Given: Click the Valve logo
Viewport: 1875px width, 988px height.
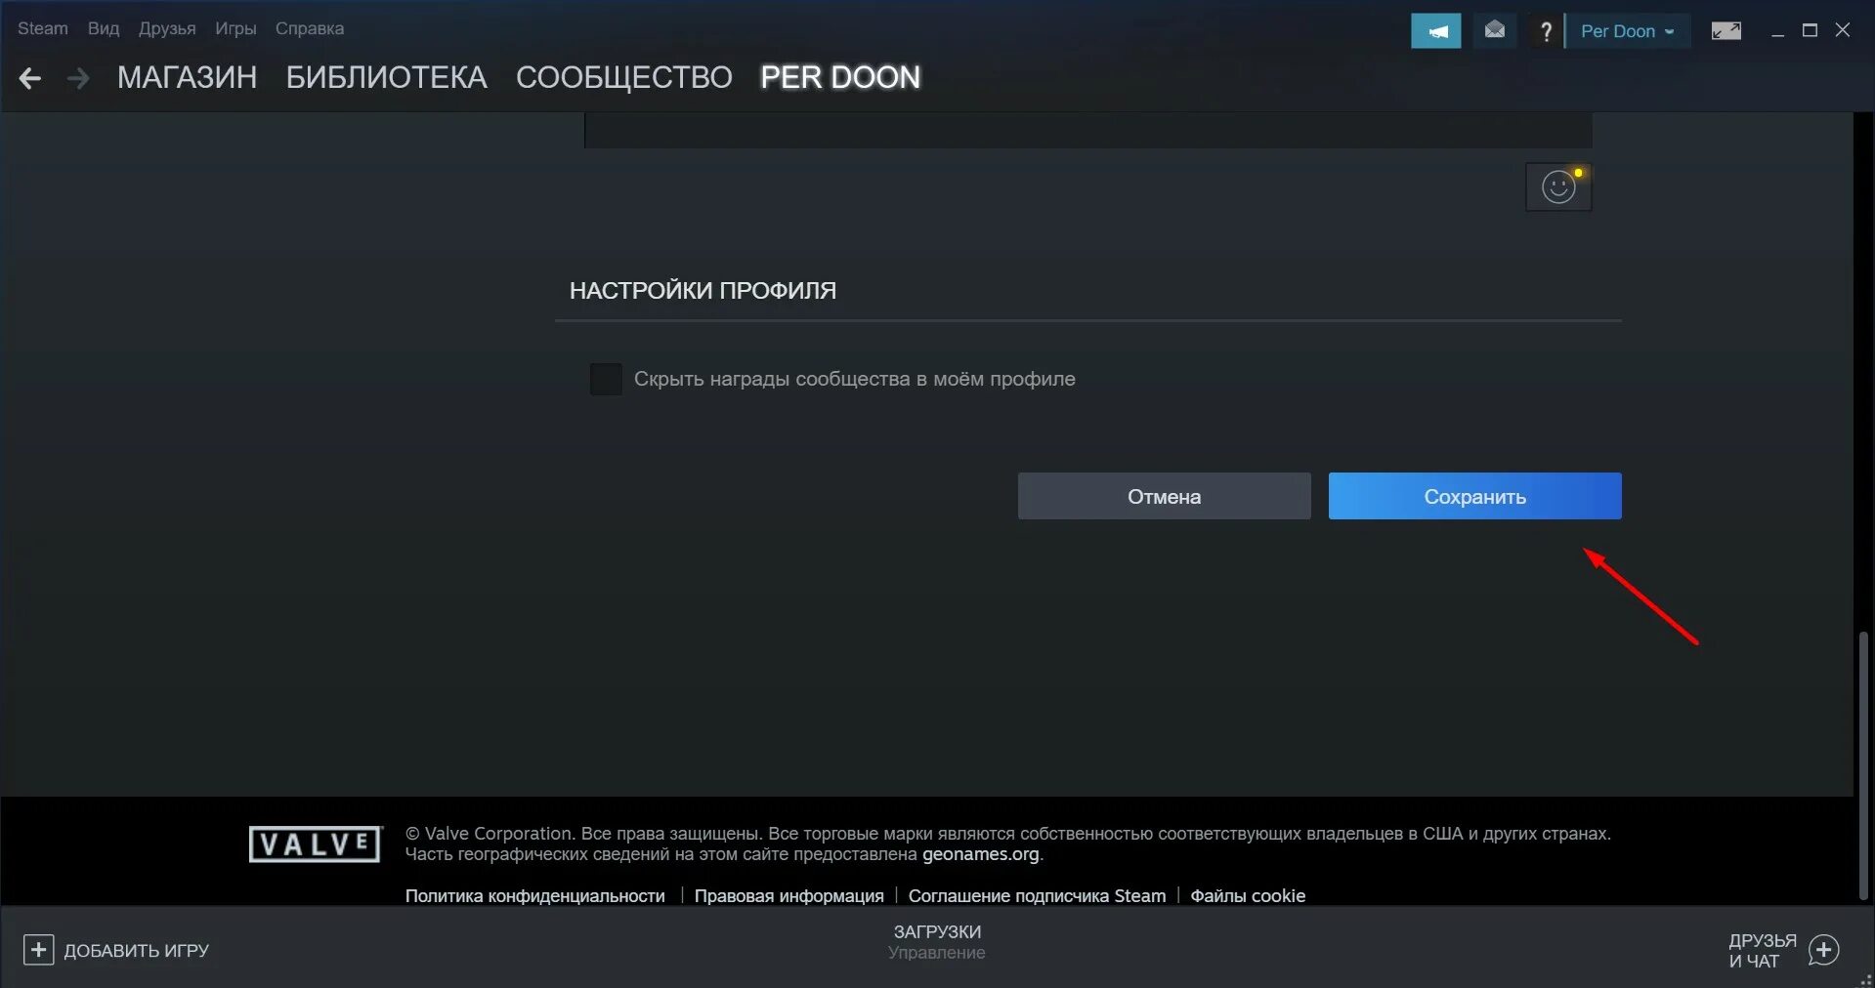Looking at the screenshot, I should [x=315, y=844].
